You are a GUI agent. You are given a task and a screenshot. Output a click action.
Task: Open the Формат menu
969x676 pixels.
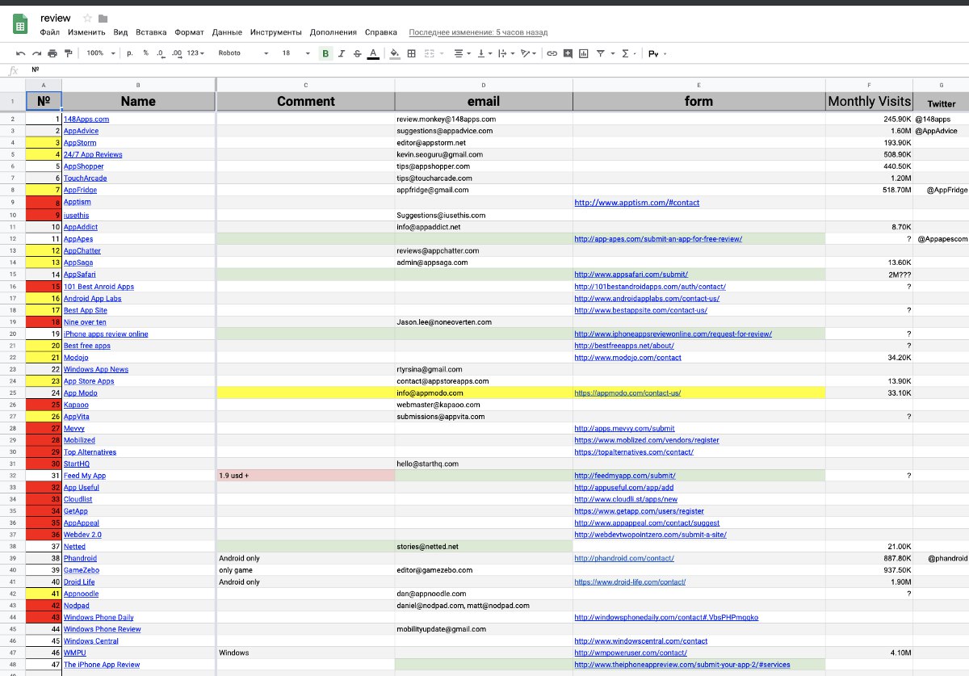(189, 32)
